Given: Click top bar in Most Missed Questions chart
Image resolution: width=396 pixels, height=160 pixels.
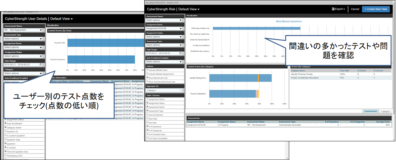Looking at the screenshot, I should point(257,28).
